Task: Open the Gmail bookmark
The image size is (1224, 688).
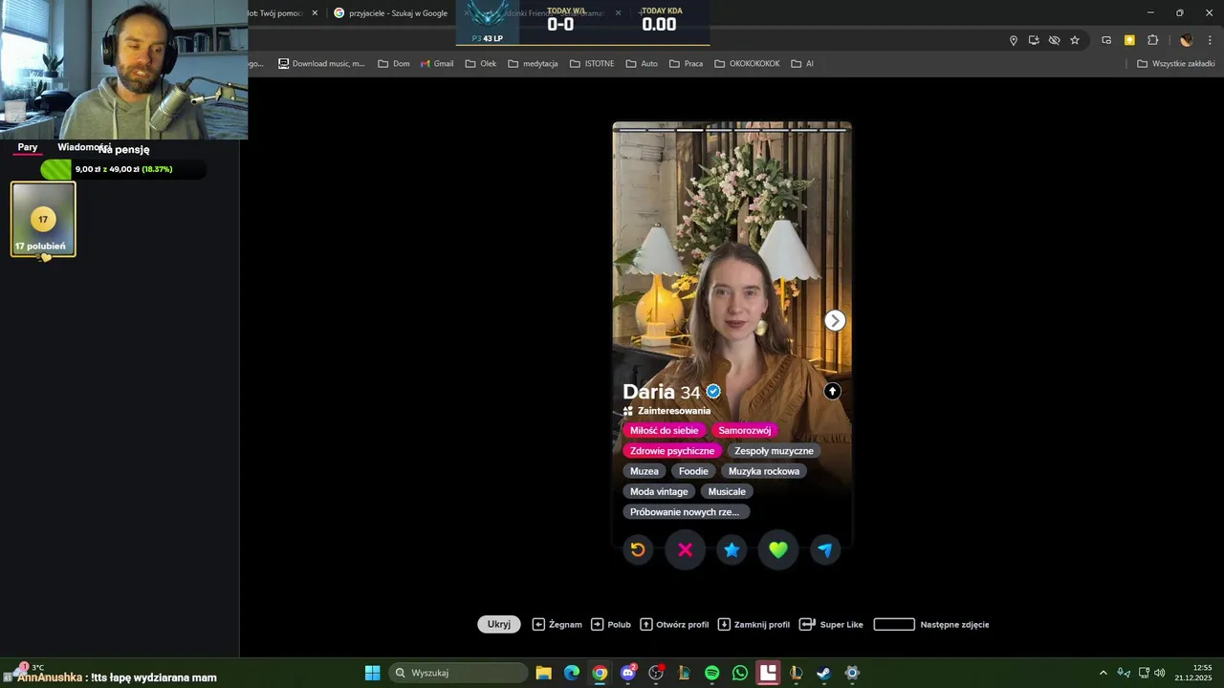Action: [437, 64]
